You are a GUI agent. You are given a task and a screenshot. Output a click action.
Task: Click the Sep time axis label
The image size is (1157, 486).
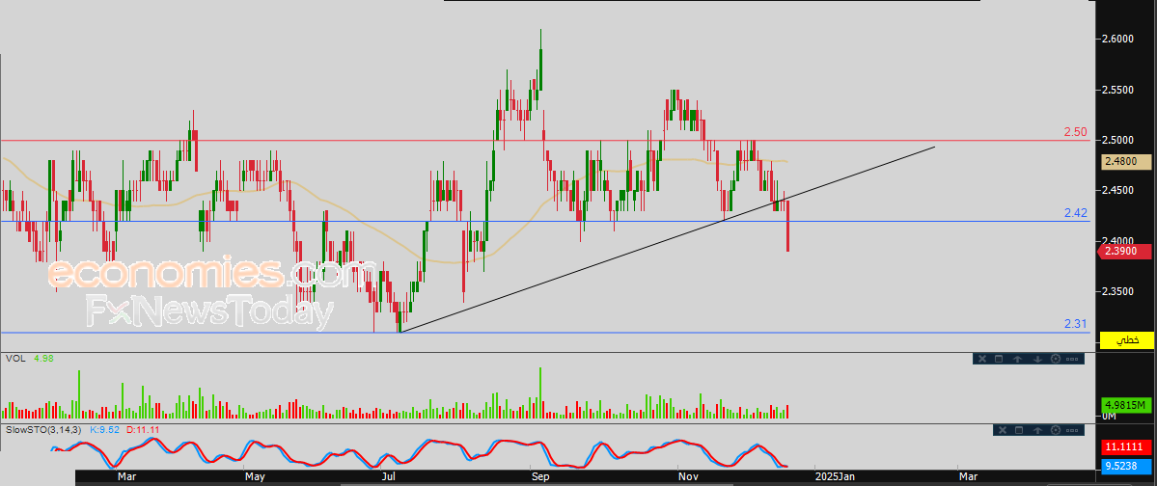[541, 477]
